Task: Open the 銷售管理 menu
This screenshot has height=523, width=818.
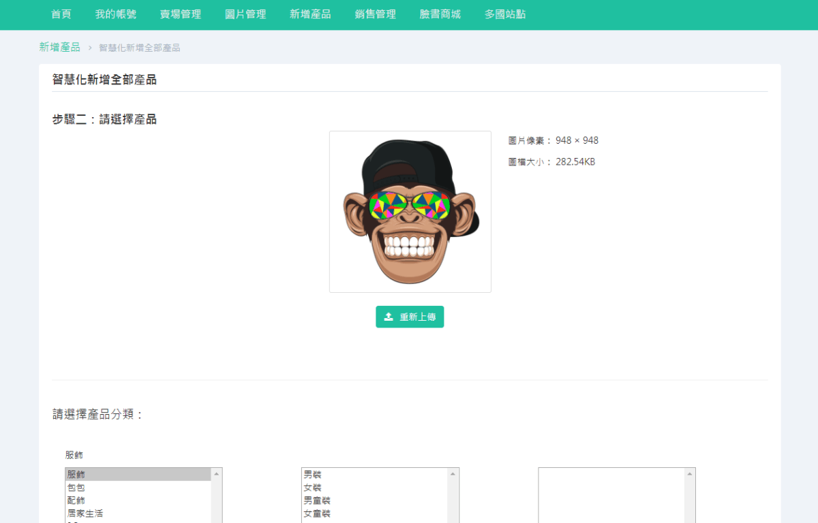Action: click(375, 14)
